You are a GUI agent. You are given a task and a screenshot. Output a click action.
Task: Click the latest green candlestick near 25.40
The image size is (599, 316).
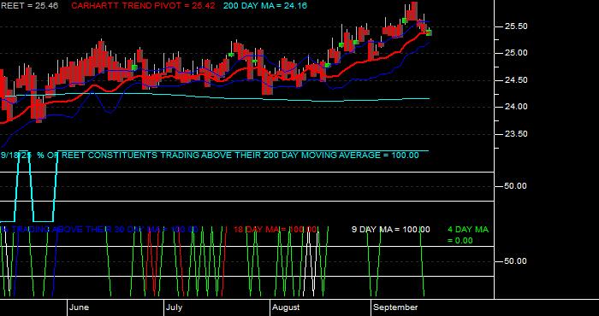pyautogui.click(x=430, y=33)
